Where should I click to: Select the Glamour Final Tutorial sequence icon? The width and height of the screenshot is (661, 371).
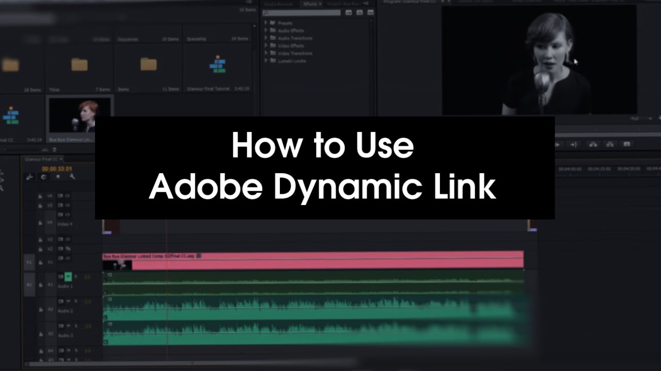pos(217,64)
